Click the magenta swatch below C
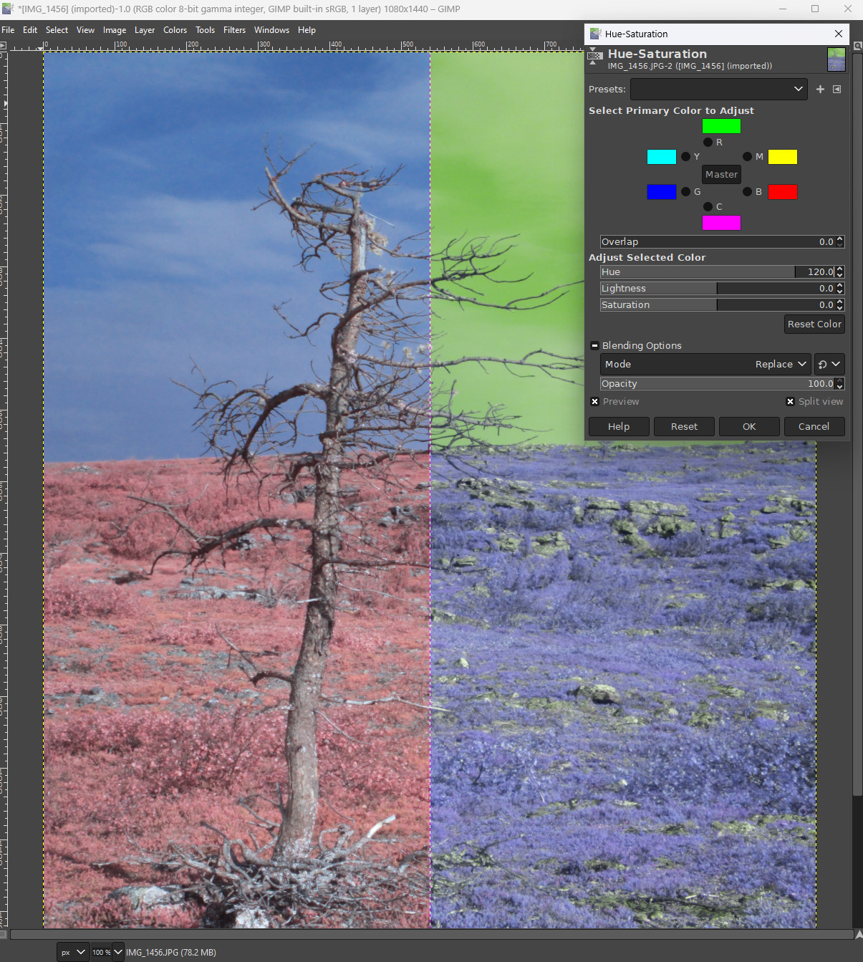This screenshot has width=863, height=962. coord(721,223)
